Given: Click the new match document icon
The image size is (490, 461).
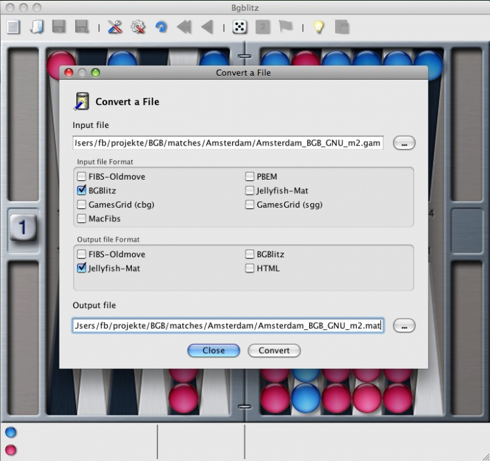Looking at the screenshot, I should (14, 27).
